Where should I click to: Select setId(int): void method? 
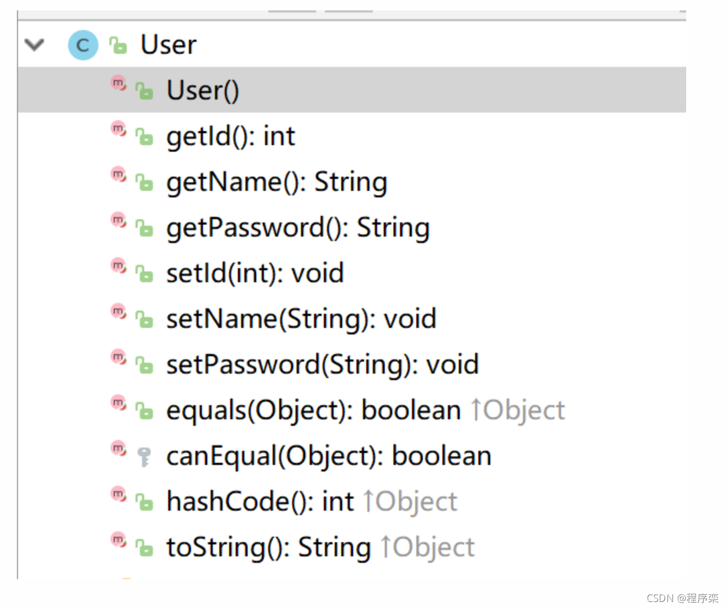point(255,273)
